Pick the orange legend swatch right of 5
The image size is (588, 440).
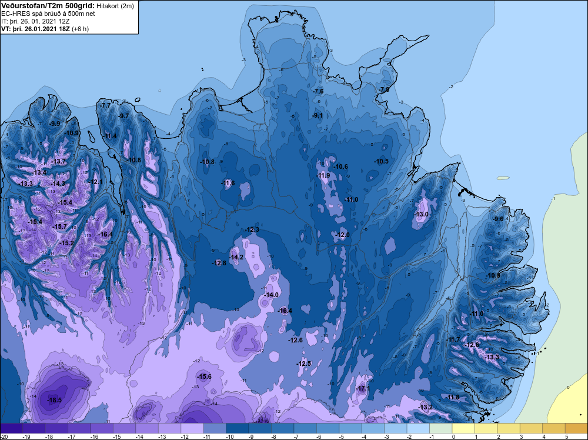tap(576, 428)
